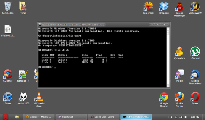Screen dimensions: 205x120
Task: Switch to Buddy List taskbar window
Action: 71,117
